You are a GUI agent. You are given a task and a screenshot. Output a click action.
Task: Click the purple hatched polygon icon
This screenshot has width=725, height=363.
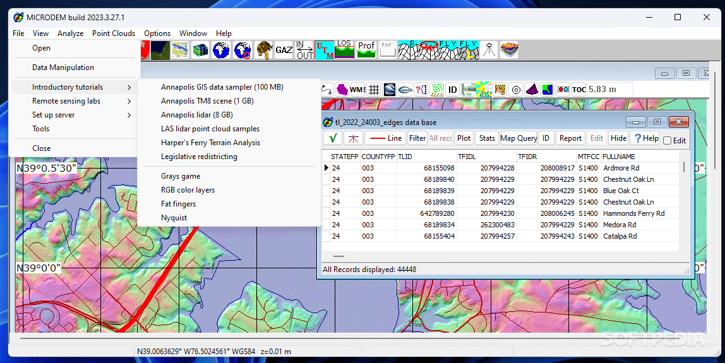click(342, 89)
